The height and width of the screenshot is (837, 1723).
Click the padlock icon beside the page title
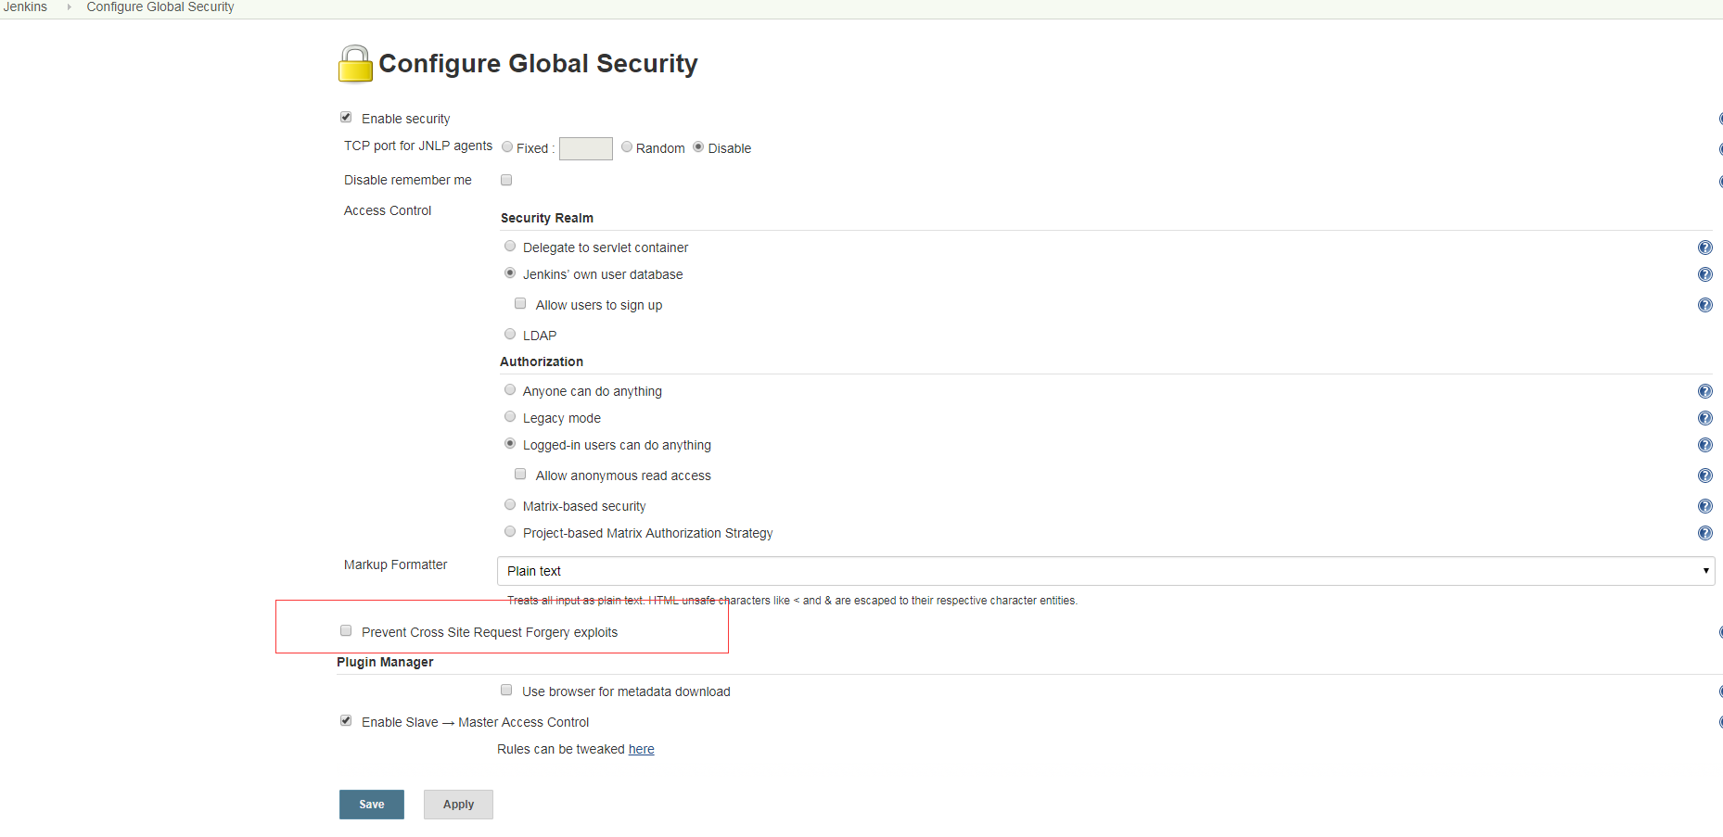pyautogui.click(x=354, y=63)
